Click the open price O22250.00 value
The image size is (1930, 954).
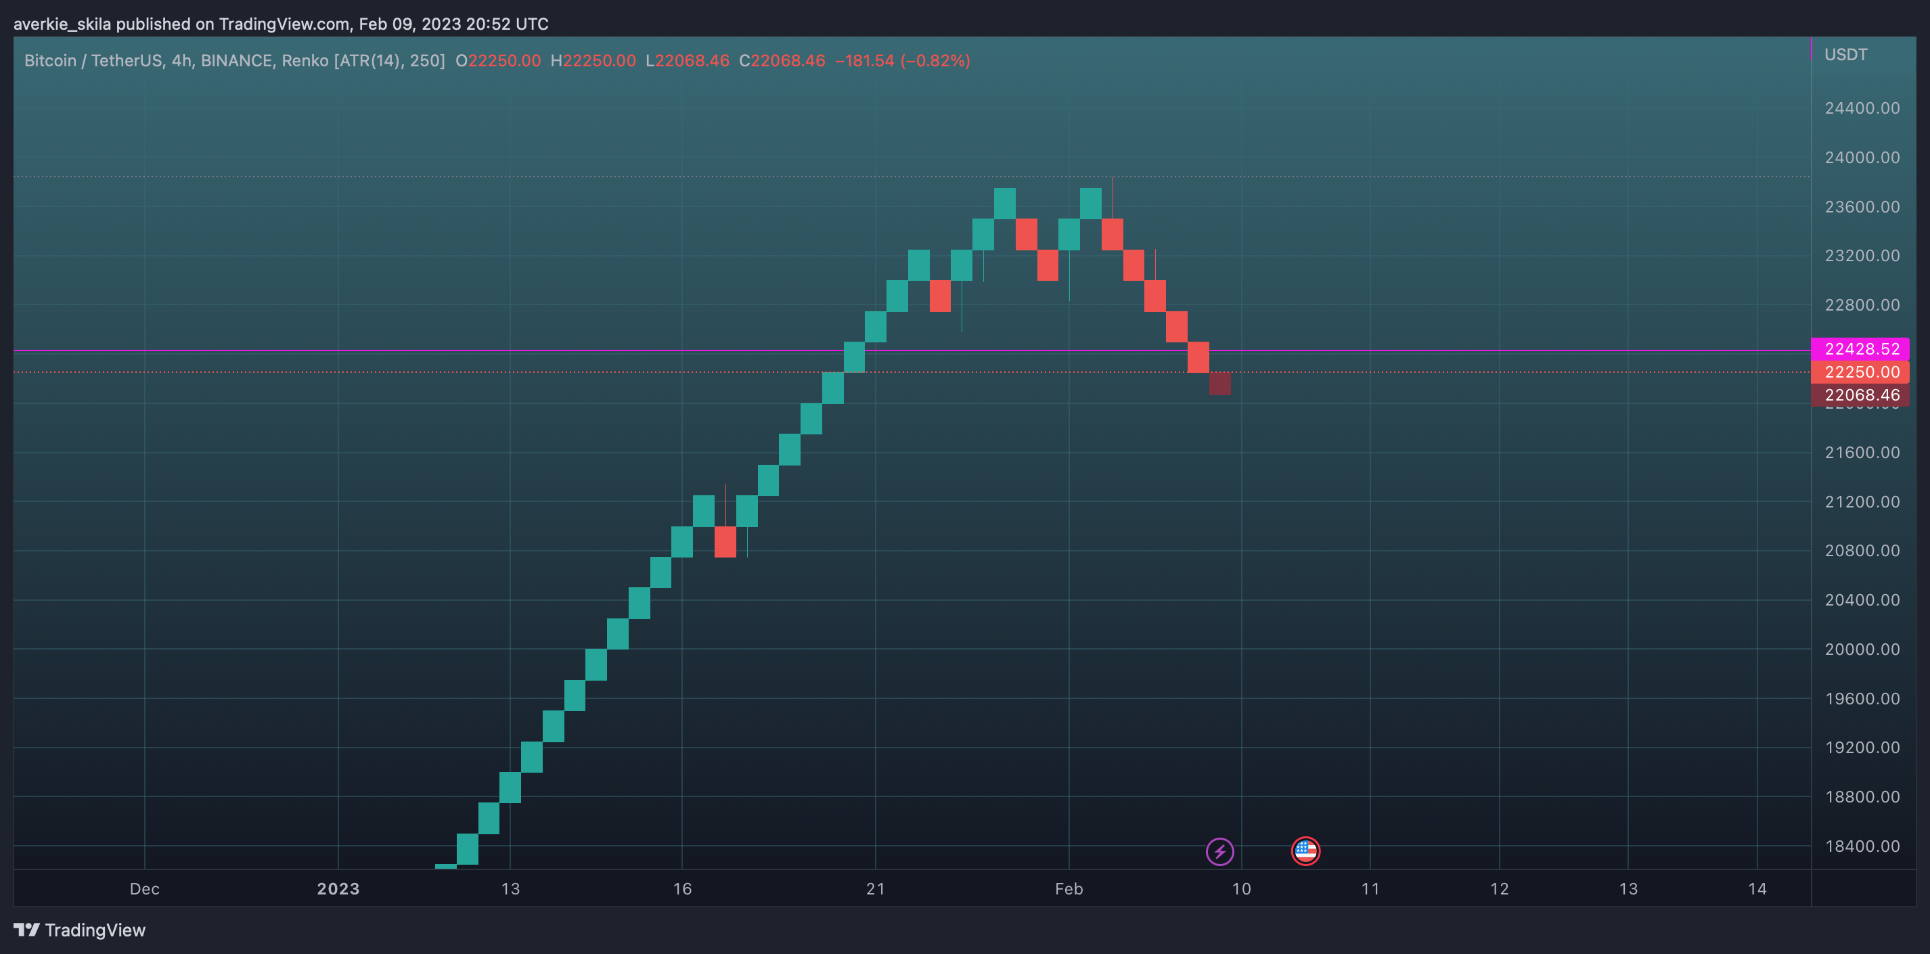(x=498, y=61)
